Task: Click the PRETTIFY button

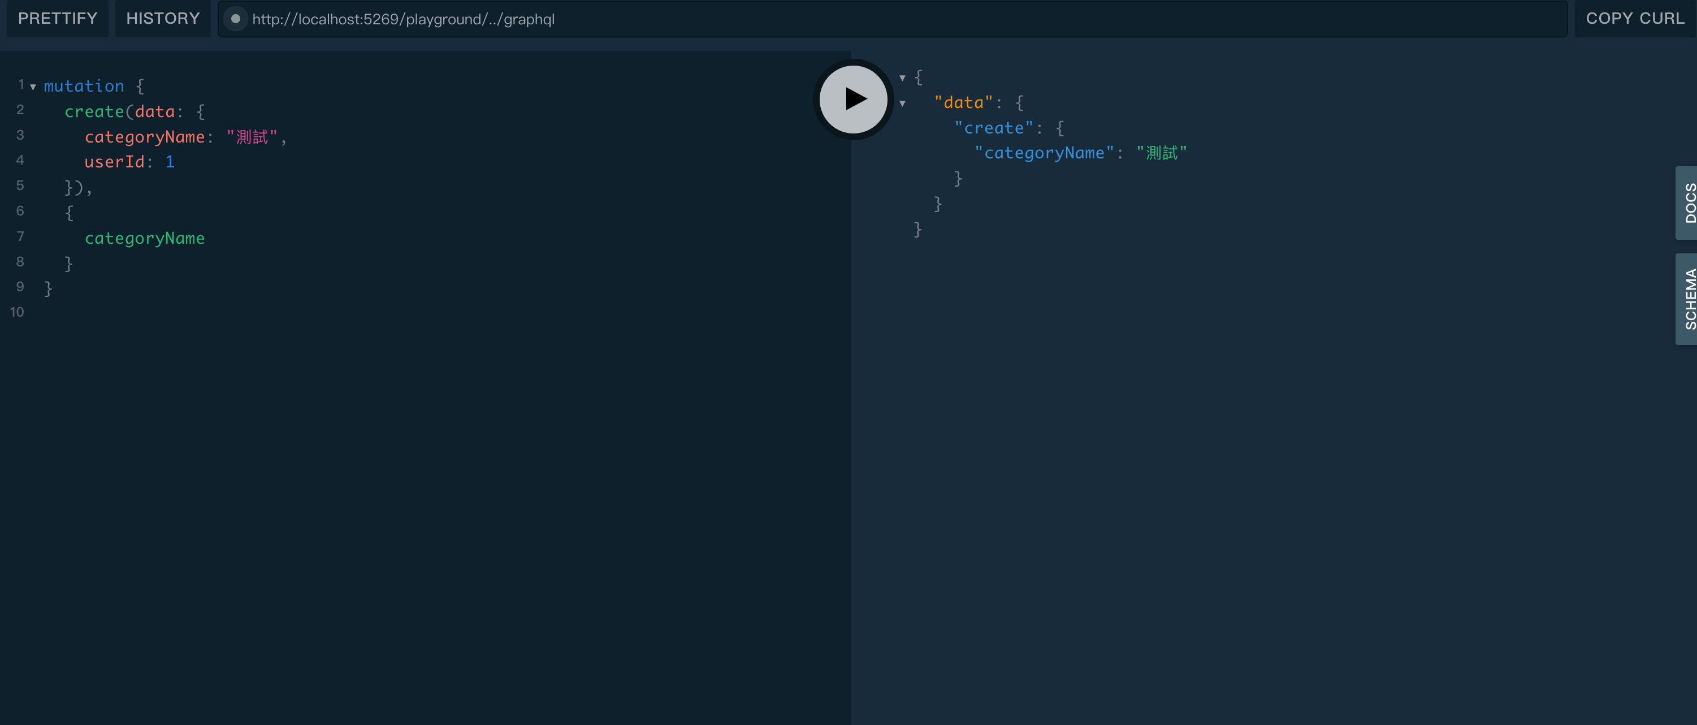Action: click(x=57, y=19)
